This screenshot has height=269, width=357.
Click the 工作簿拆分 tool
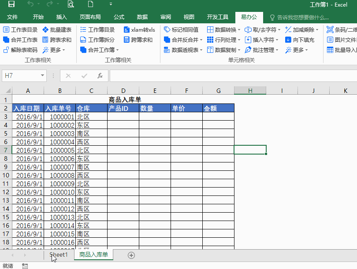[x=97, y=40]
